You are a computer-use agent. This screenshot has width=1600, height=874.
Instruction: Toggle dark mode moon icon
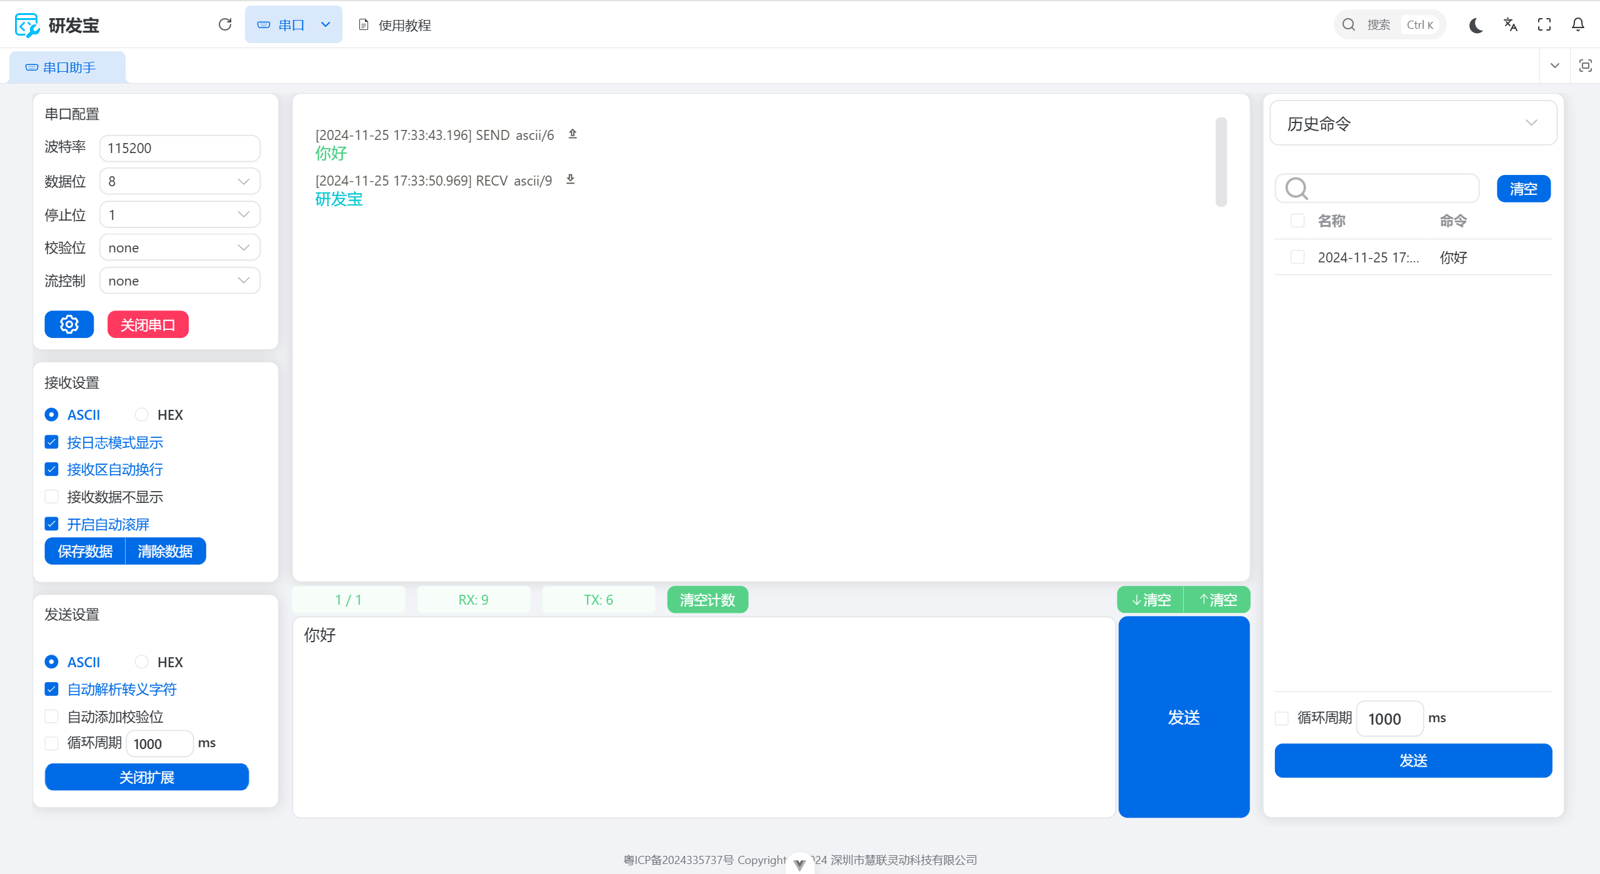(x=1476, y=25)
